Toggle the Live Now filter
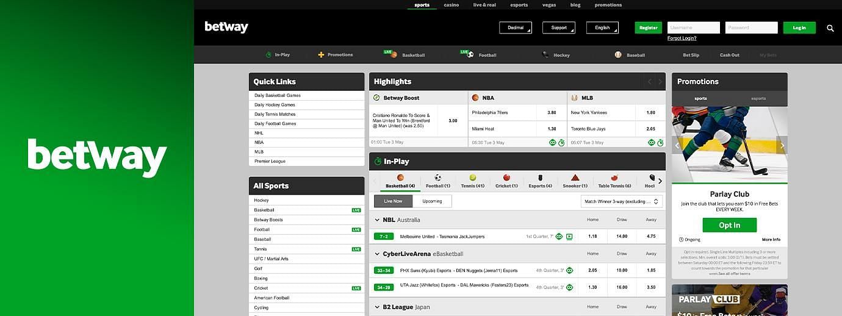The image size is (842, 316). pyautogui.click(x=393, y=201)
